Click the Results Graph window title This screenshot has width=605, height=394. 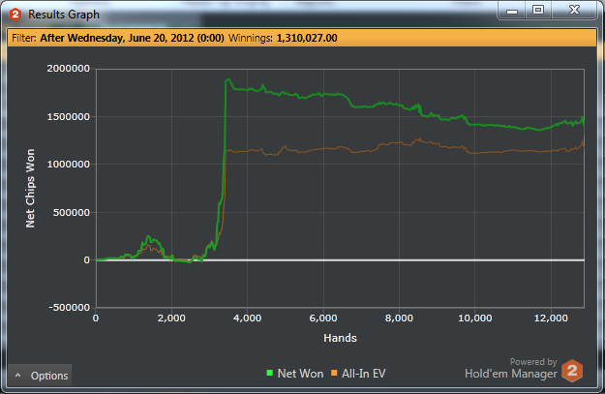(x=64, y=15)
